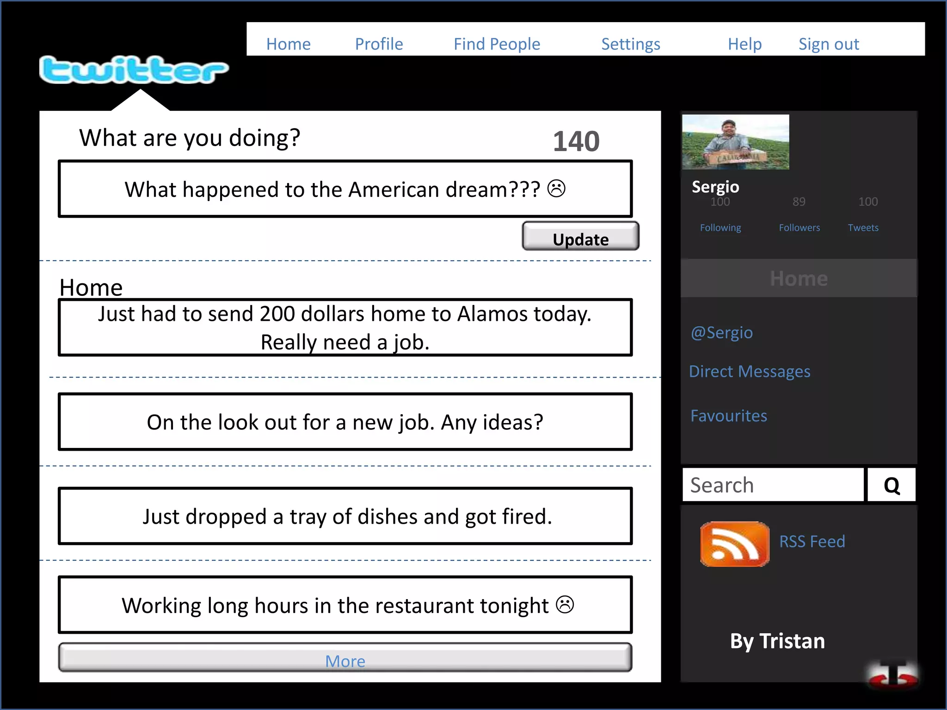Viewport: 947px width, 710px height.
Task: Click the search magnifier button
Action: [x=892, y=485]
